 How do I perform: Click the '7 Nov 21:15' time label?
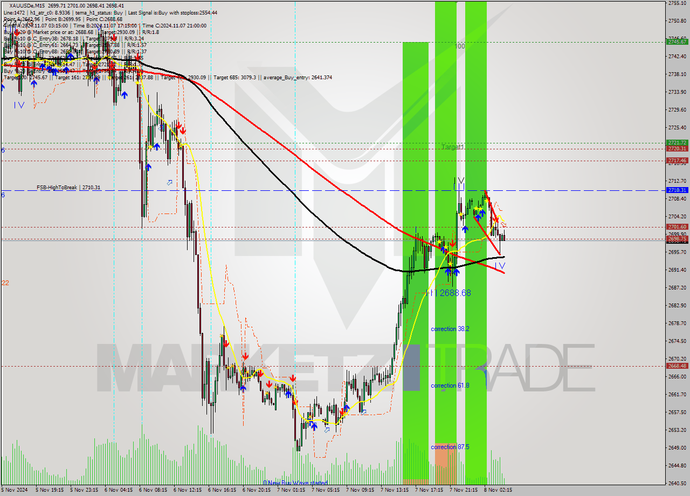click(x=464, y=490)
